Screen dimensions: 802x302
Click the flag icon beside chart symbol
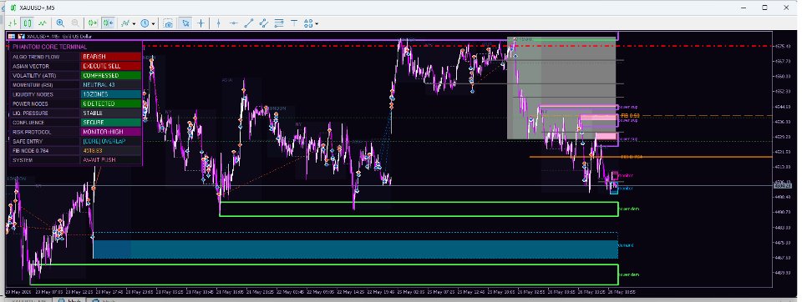click(11, 36)
